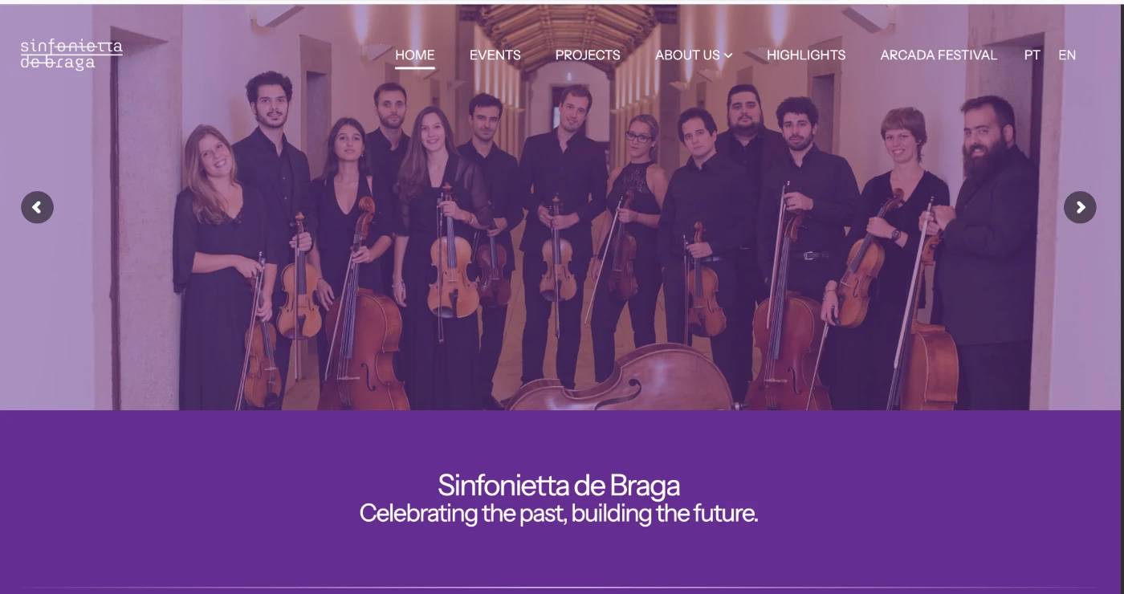
Task: Advance the carousel with the right arrow
Action: (x=1080, y=207)
